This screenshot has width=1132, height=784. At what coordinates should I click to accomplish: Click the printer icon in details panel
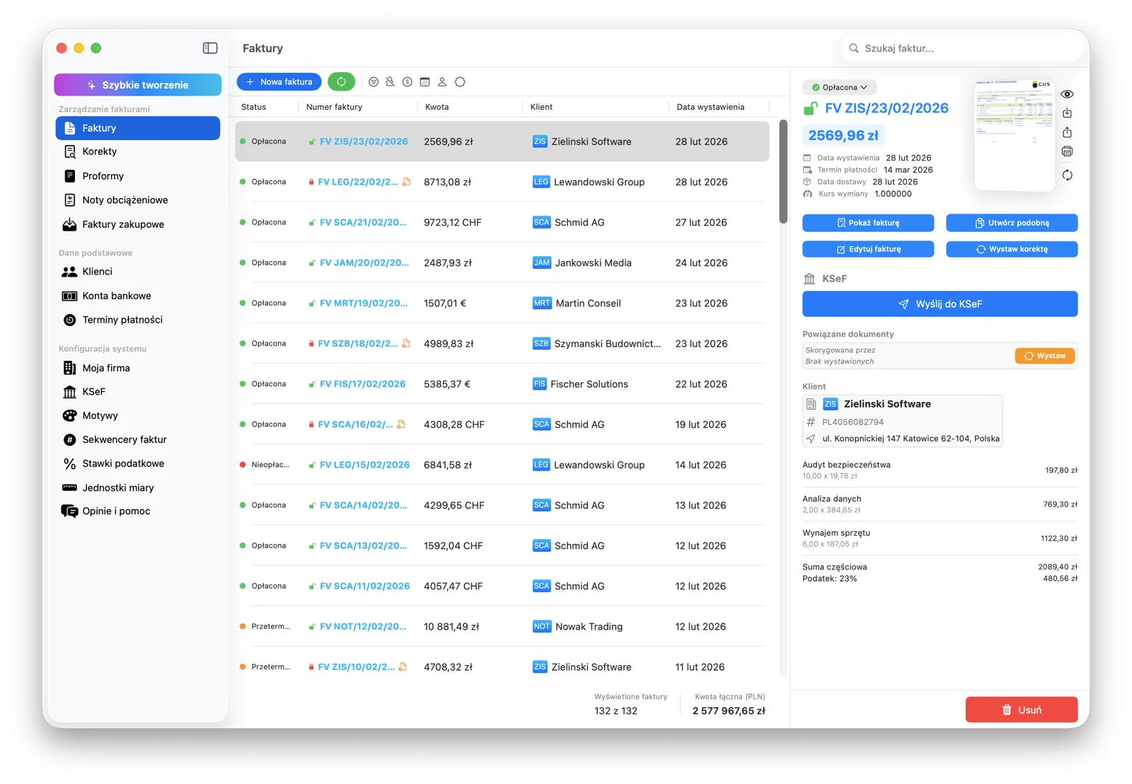(x=1067, y=151)
